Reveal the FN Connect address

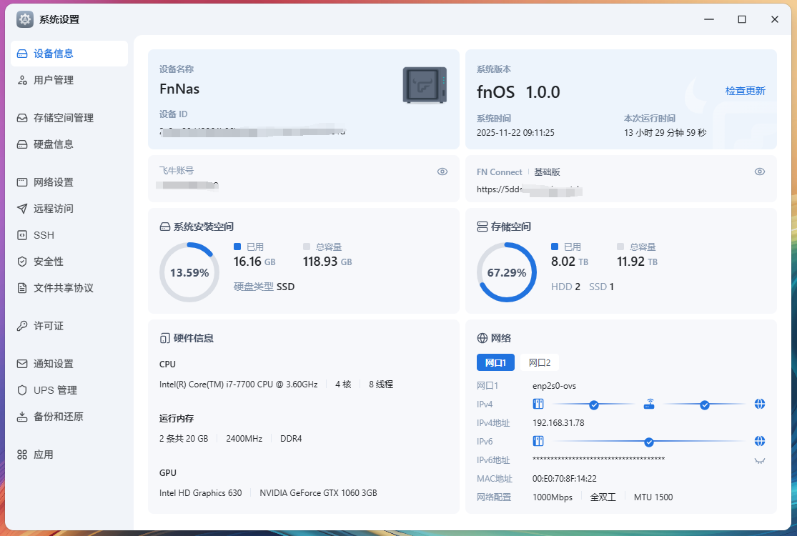click(x=760, y=172)
